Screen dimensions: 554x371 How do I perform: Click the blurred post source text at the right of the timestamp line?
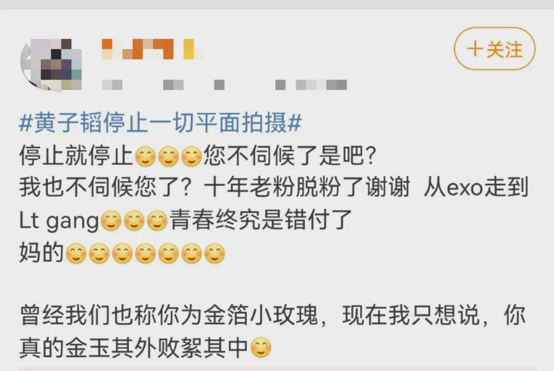tap(311, 85)
